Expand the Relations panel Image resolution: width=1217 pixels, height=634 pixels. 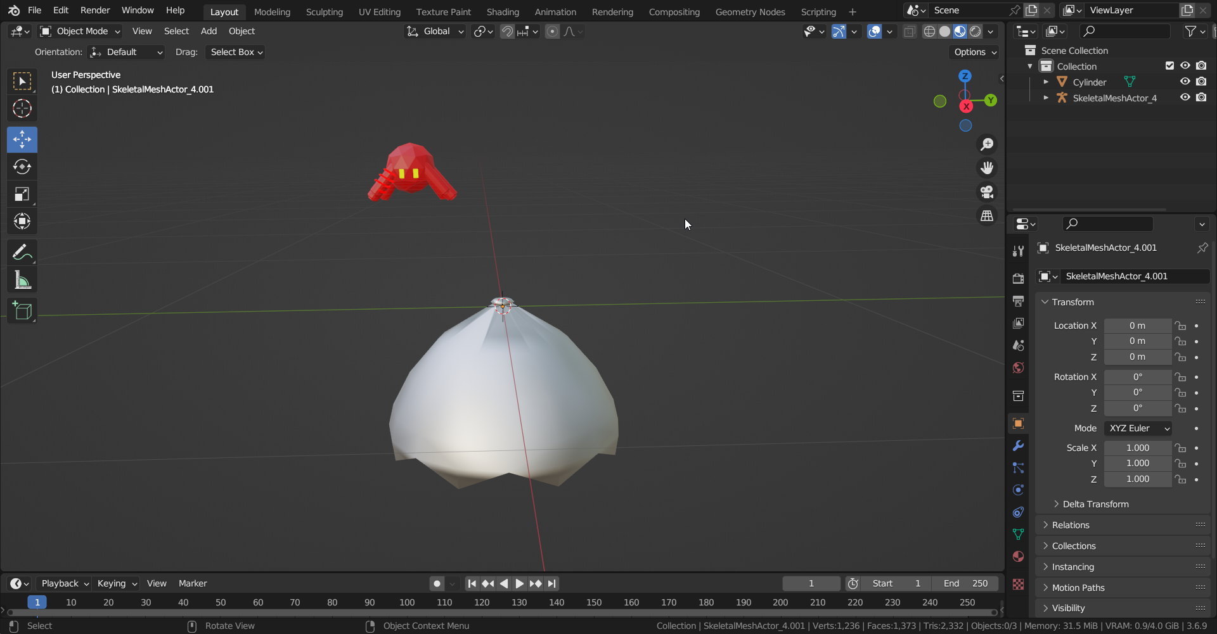pyautogui.click(x=1123, y=525)
